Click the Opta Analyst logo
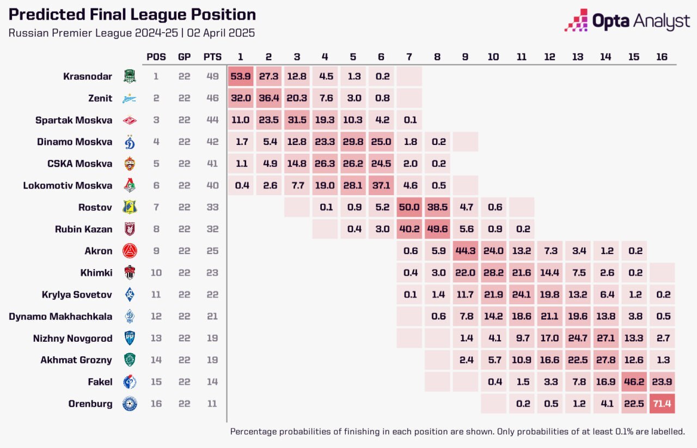697x448 pixels. coord(627,21)
